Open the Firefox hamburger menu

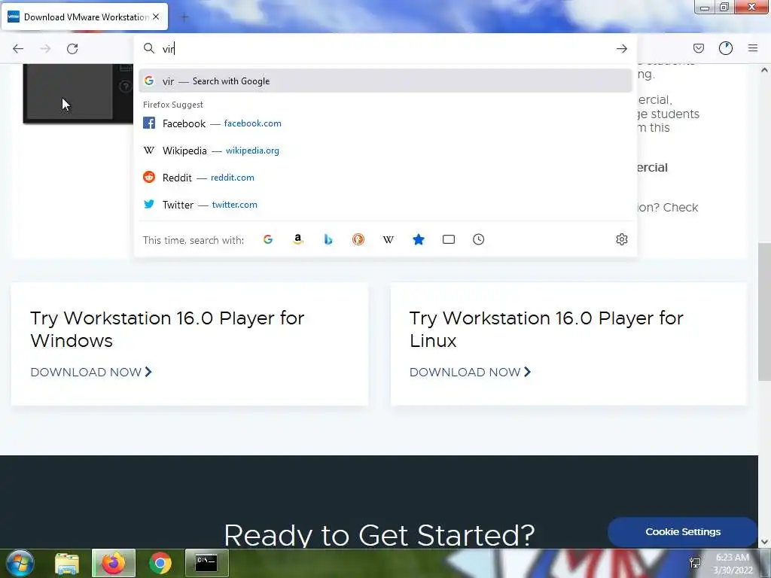point(753,48)
